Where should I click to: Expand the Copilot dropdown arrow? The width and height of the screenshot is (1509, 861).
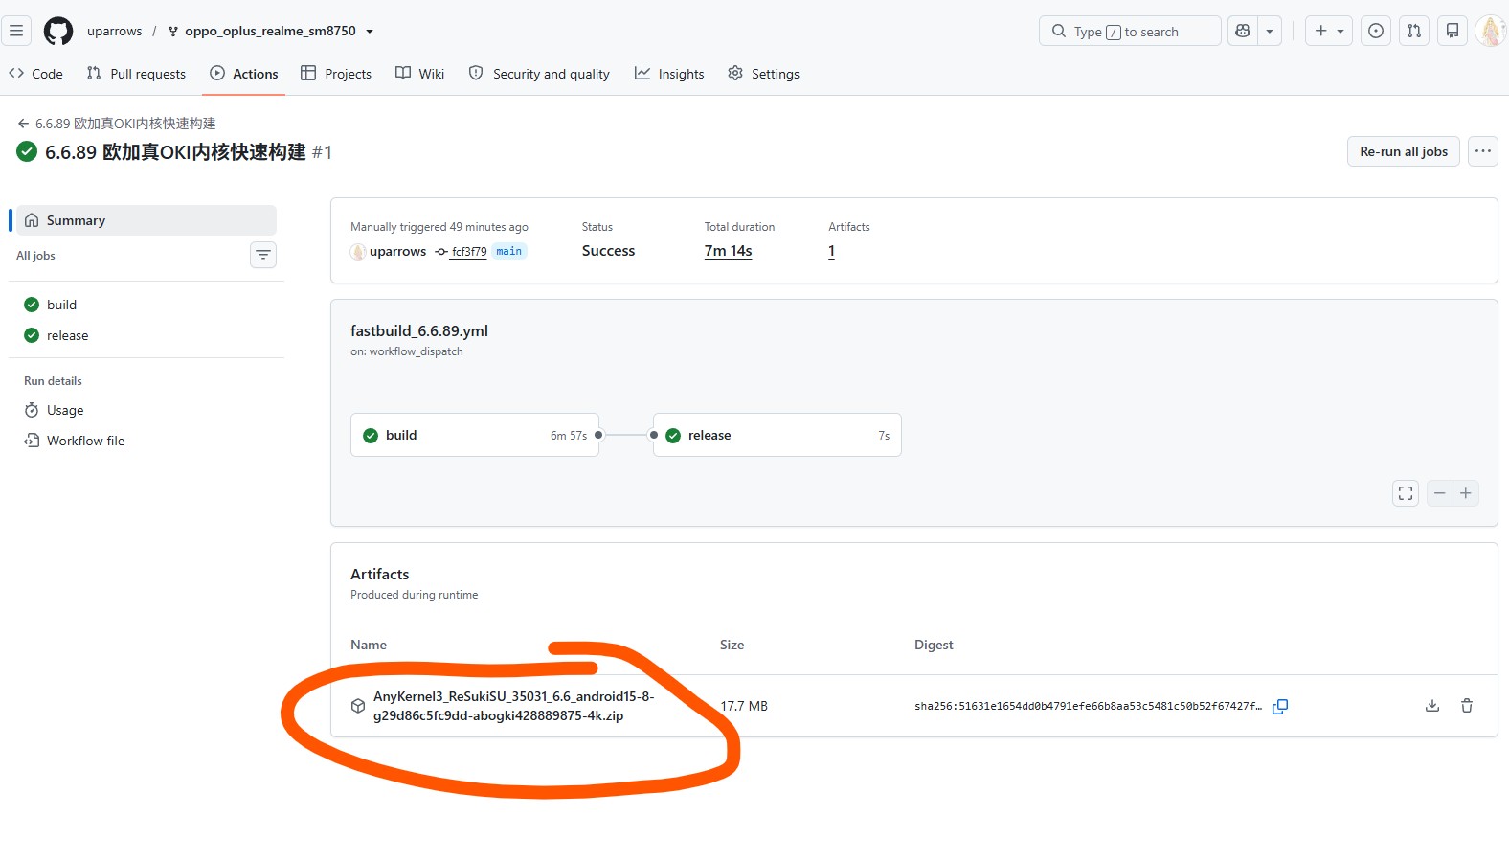pyautogui.click(x=1270, y=31)
